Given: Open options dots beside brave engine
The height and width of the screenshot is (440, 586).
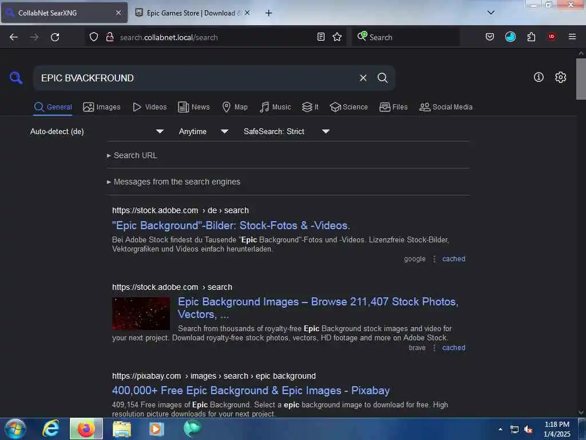Looking at the screenshot, I should click(434, 348).
